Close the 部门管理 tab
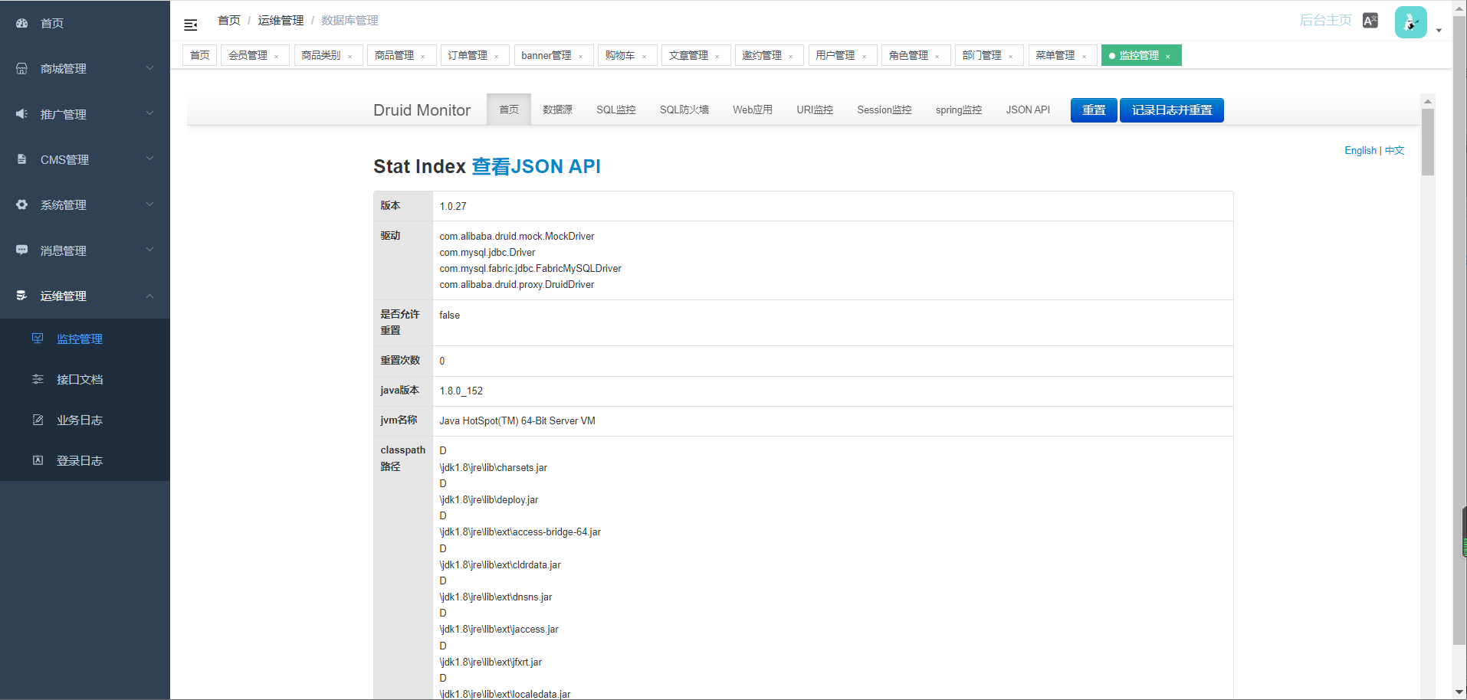Viewport: 1467px width, 700px height. [x=1011, y=56]
